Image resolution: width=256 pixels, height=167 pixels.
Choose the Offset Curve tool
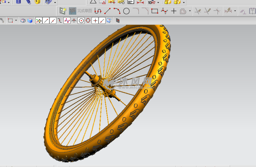[183, 11]
